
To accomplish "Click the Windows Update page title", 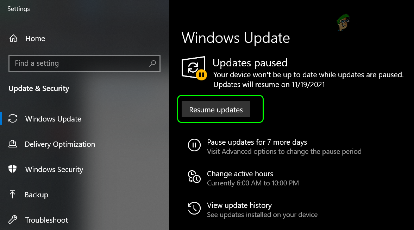I will [236, 38].
